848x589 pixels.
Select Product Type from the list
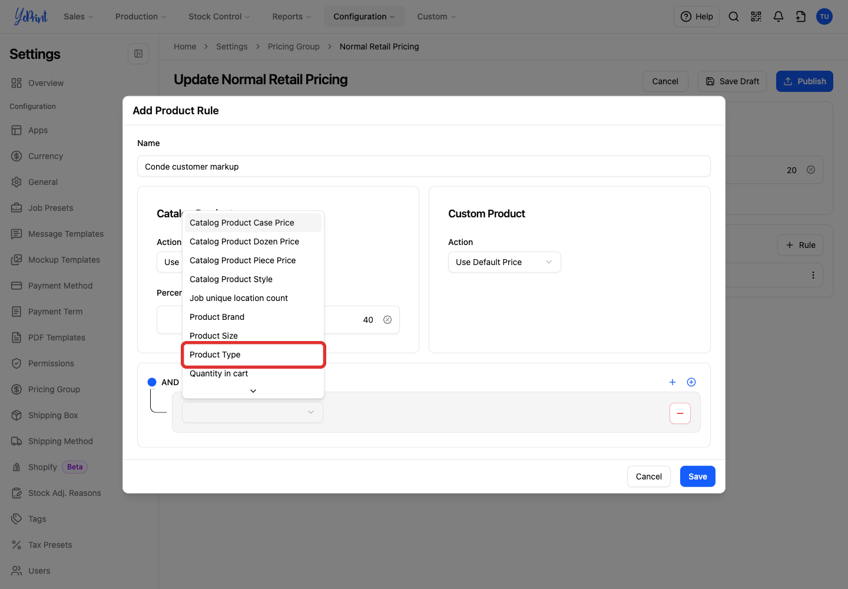pos(253,355)
